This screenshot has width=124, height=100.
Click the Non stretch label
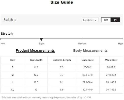point(3,44)
